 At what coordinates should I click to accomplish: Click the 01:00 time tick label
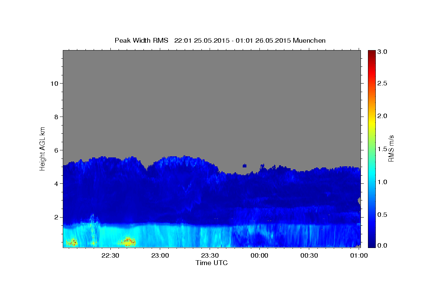tap(358, 255)
